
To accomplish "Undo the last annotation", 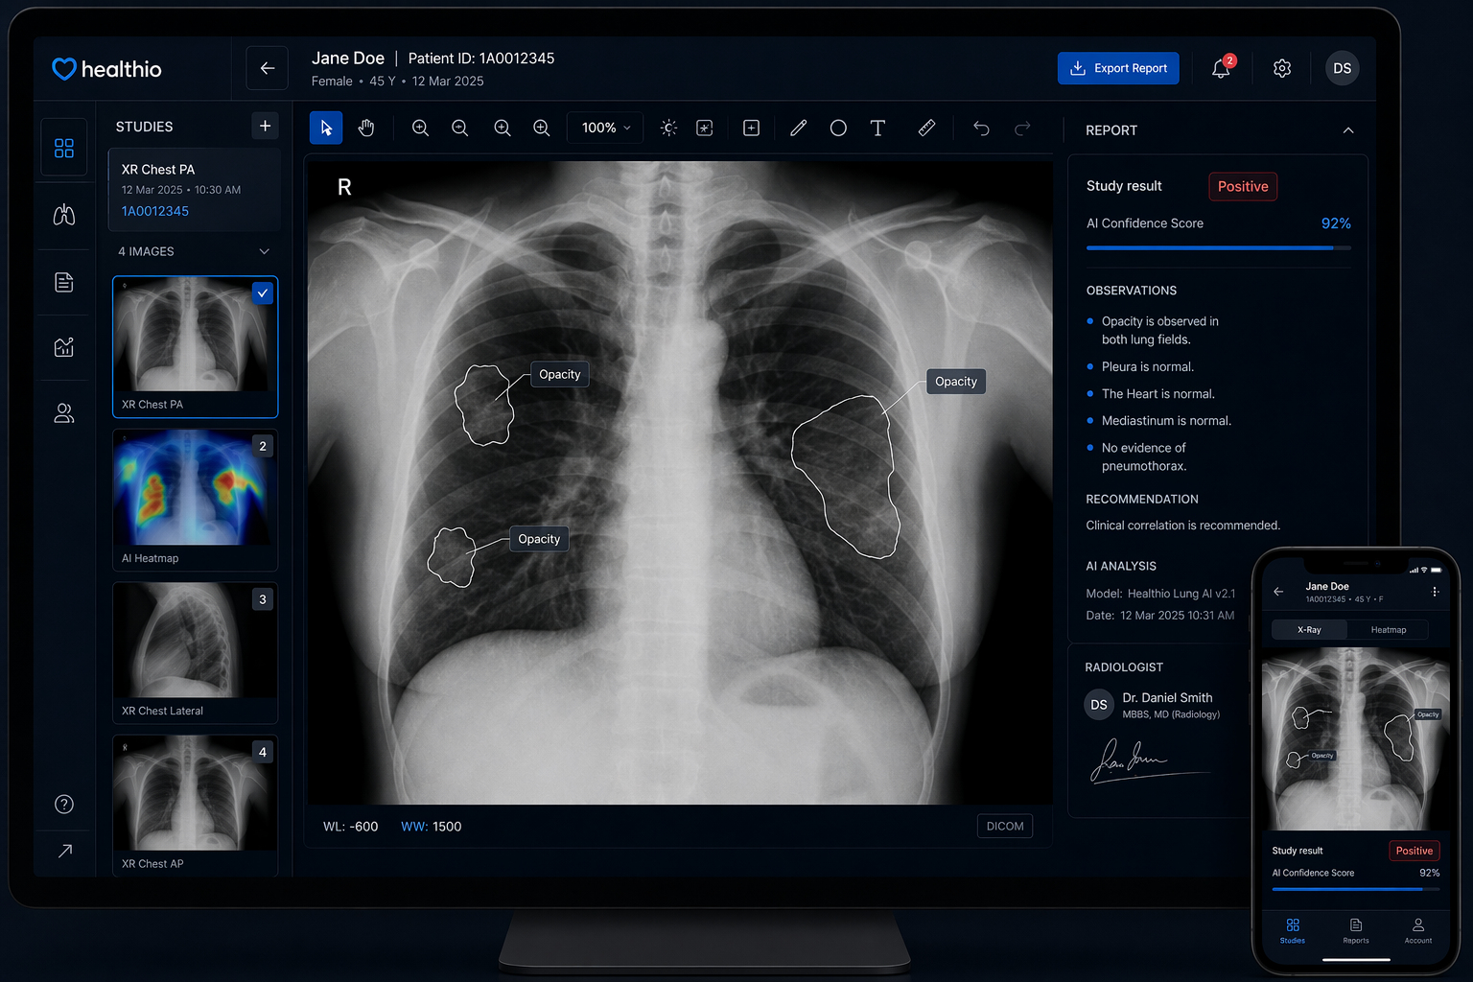I will pos(981,128).
